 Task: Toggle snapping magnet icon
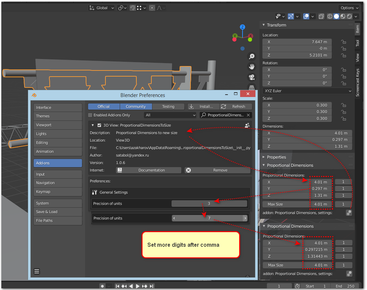133,8
